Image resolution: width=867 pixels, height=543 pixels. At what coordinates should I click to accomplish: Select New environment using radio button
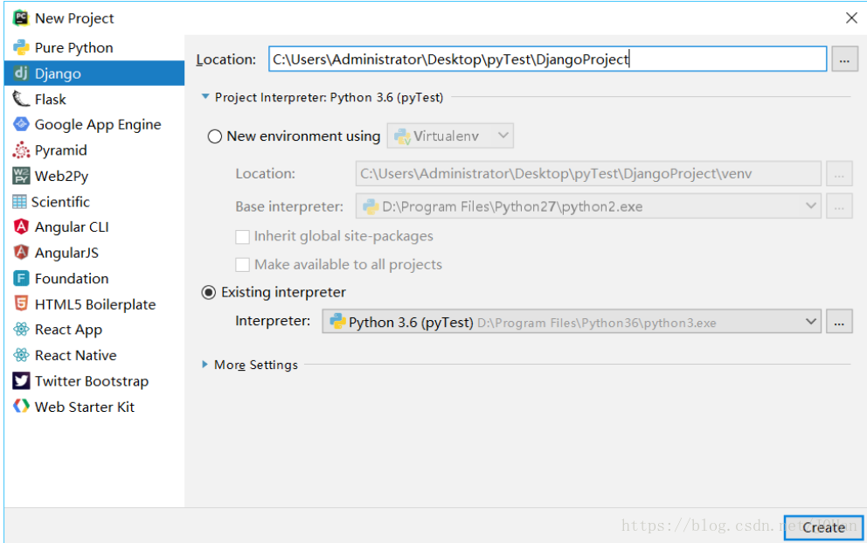pyautogui.click(x=214, y=136)
